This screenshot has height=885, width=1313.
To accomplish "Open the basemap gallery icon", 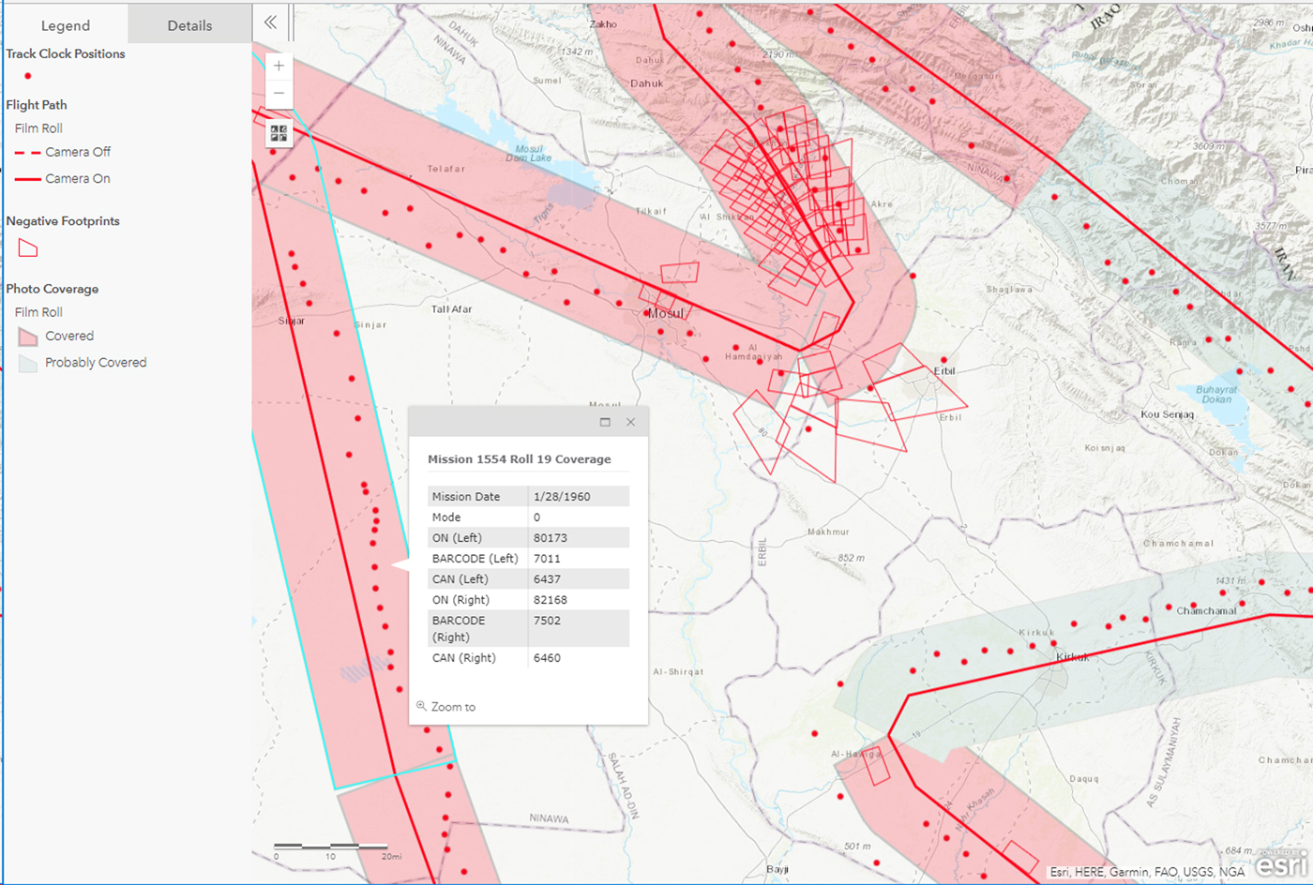I will pos(279,133).
